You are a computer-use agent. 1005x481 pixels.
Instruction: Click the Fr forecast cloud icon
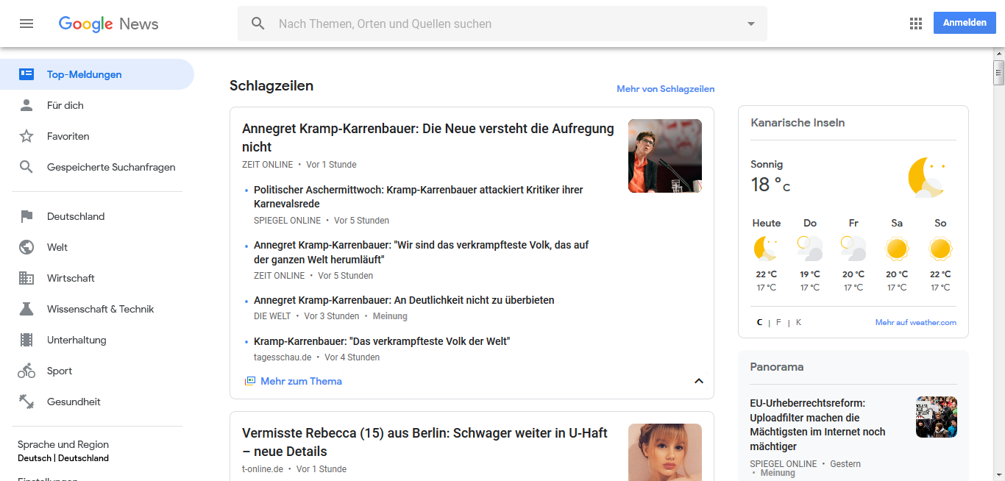(853, 249)
